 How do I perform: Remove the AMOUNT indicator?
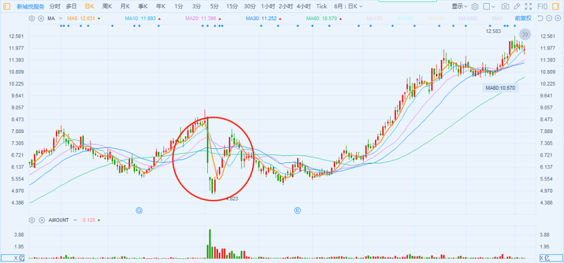42,220
